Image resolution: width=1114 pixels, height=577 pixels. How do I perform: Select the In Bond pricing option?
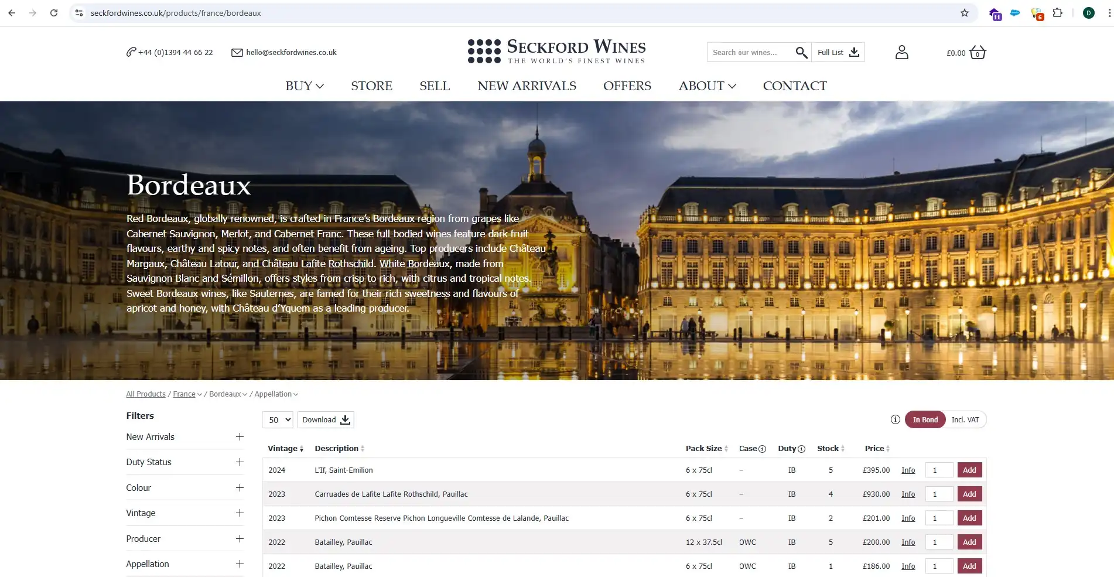pos(924,419)
